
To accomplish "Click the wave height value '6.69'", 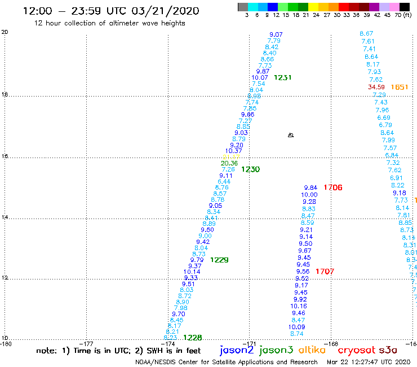I will click(384, 117).
